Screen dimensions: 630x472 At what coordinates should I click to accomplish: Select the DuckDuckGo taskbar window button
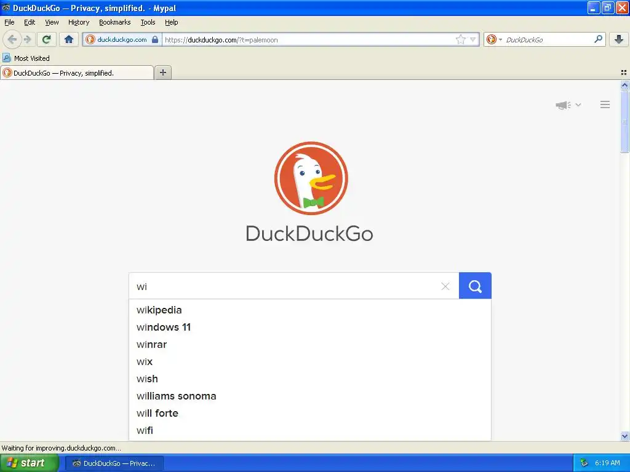click(114, 463)
